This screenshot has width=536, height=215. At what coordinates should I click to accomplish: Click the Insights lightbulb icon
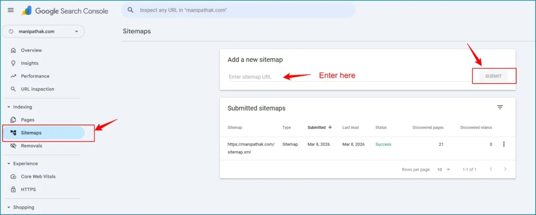pos(13,63)
